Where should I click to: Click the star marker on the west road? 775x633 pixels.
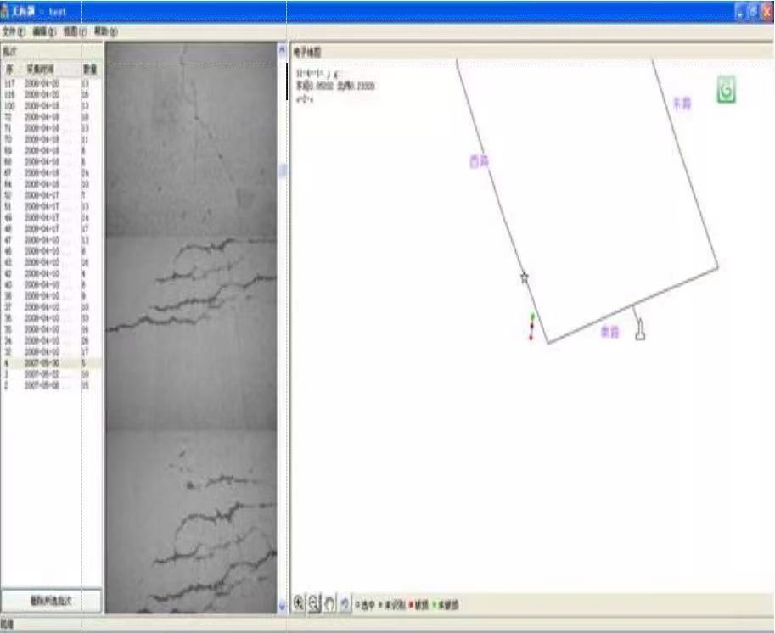tap(524, 277)
